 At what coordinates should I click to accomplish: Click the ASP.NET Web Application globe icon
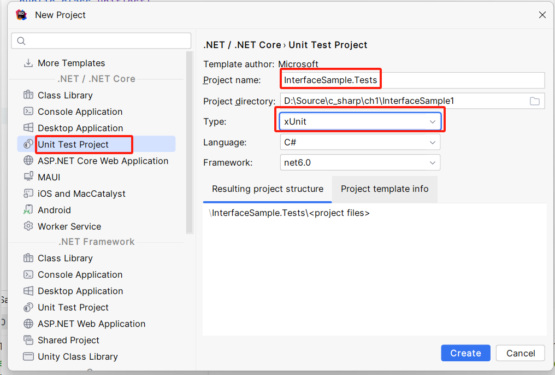click(x=28, y=324)
